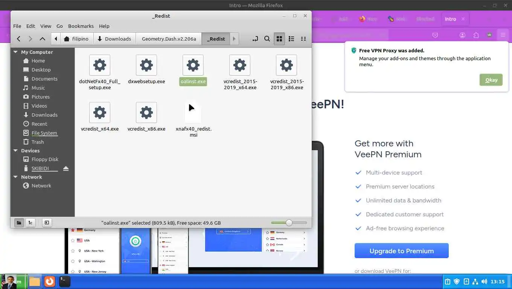Collapse the Devices section

pyautogui.click(x=15, y=151)
